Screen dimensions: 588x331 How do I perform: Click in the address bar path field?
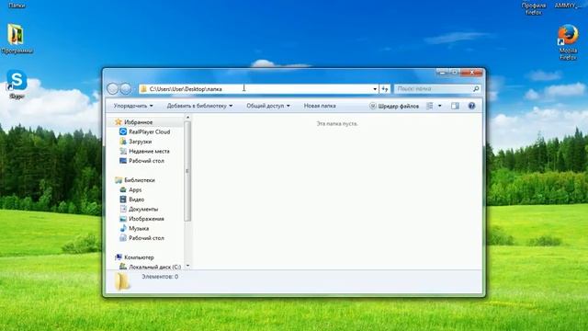259,89
